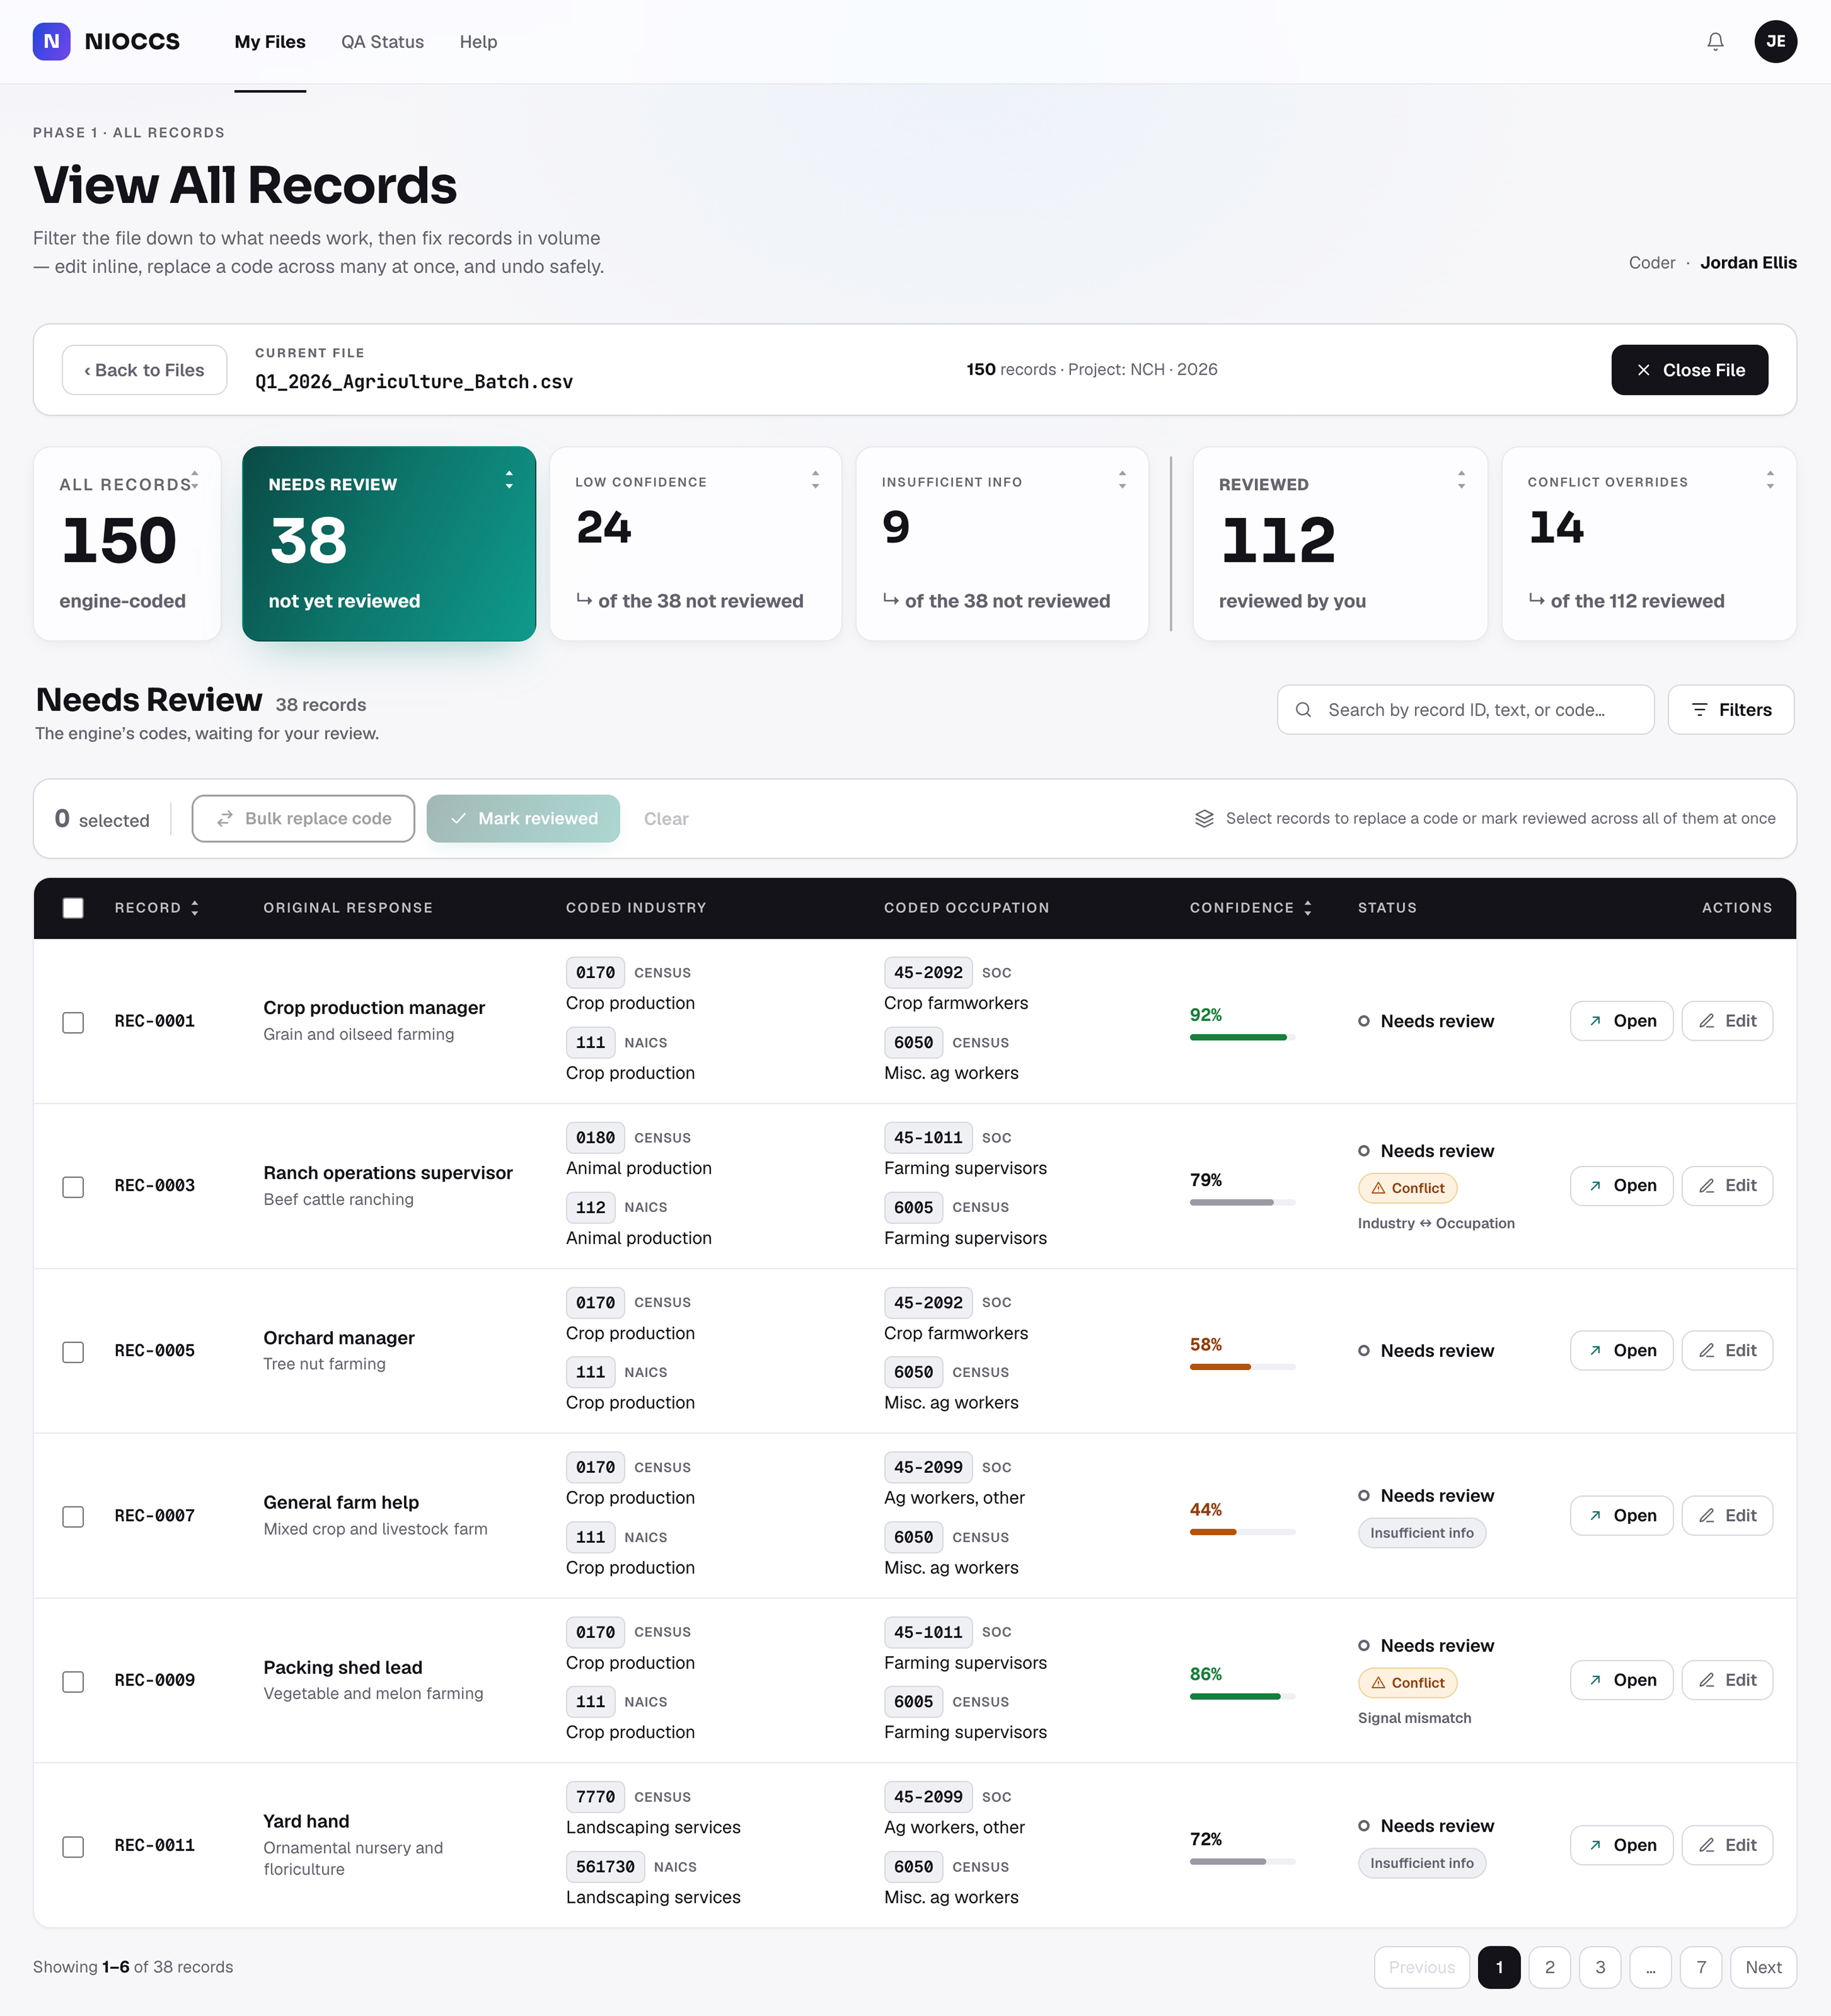Select the Reviewed 112 card
The image size is (1831, 2016).
click(x=1340, y=543)
